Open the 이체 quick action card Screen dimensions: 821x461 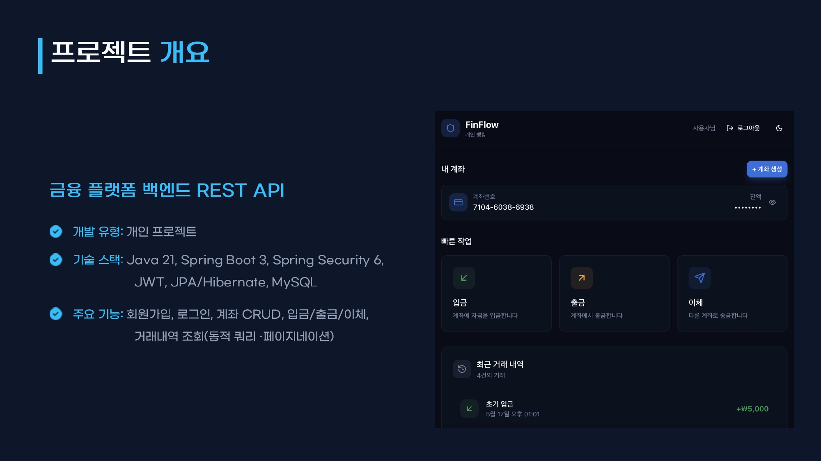pyautogui.click(x=732, y=293)
